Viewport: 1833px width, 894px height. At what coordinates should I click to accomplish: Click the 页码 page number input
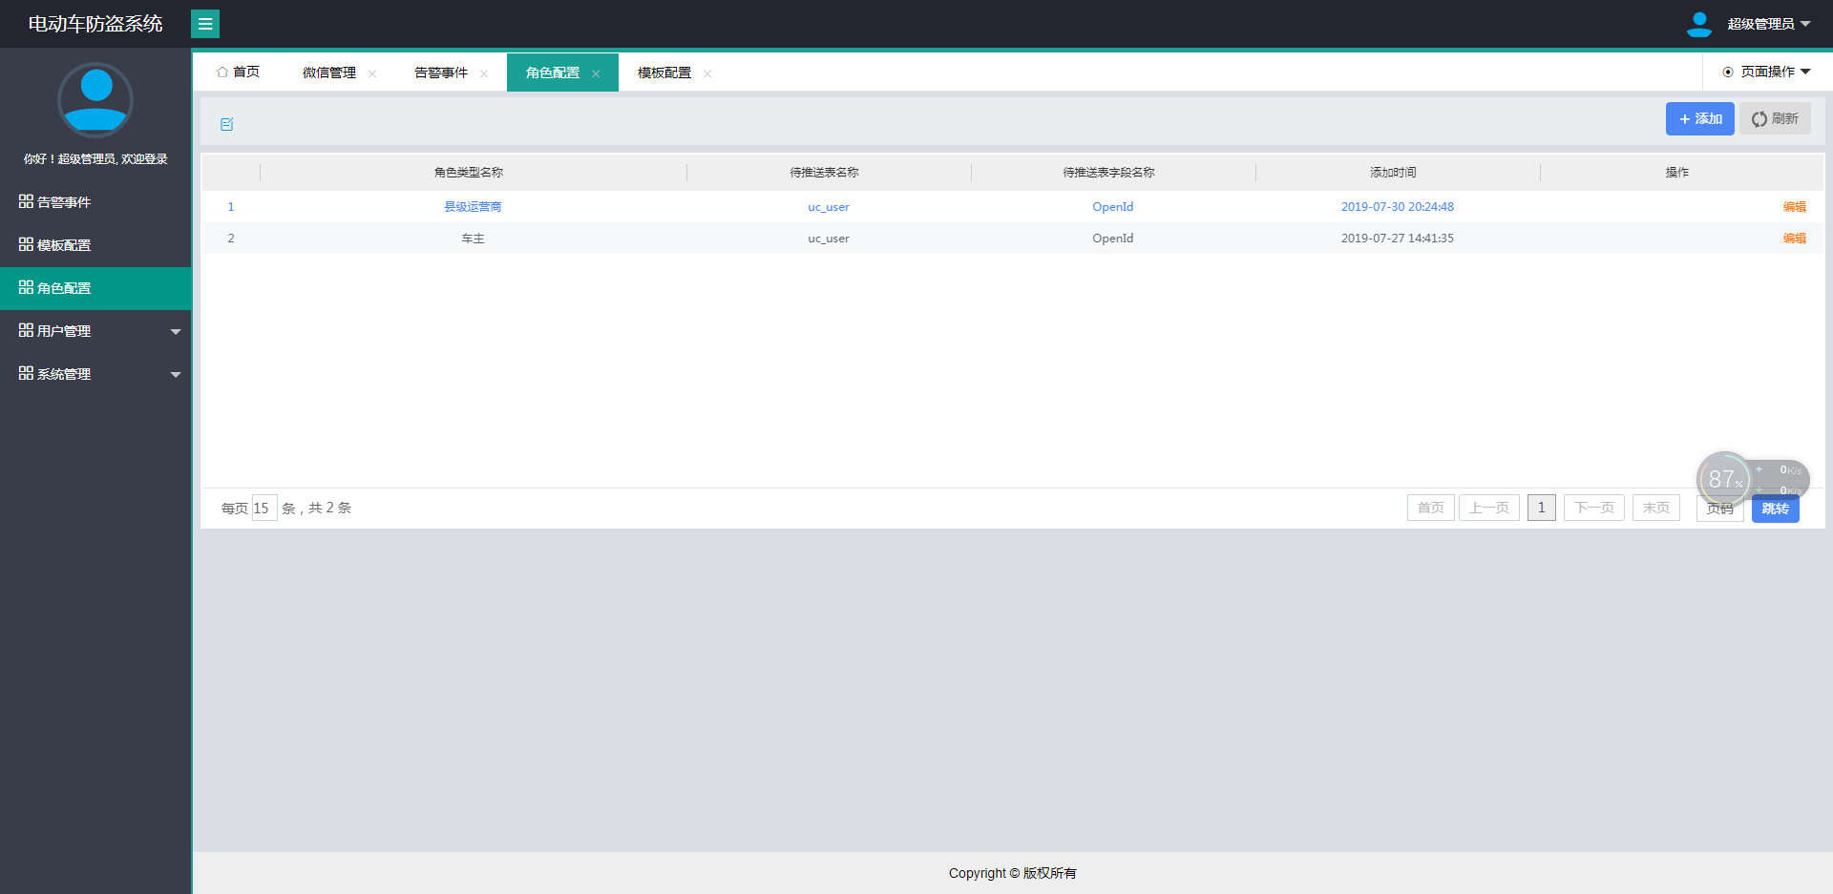[x=1720, y=509]
